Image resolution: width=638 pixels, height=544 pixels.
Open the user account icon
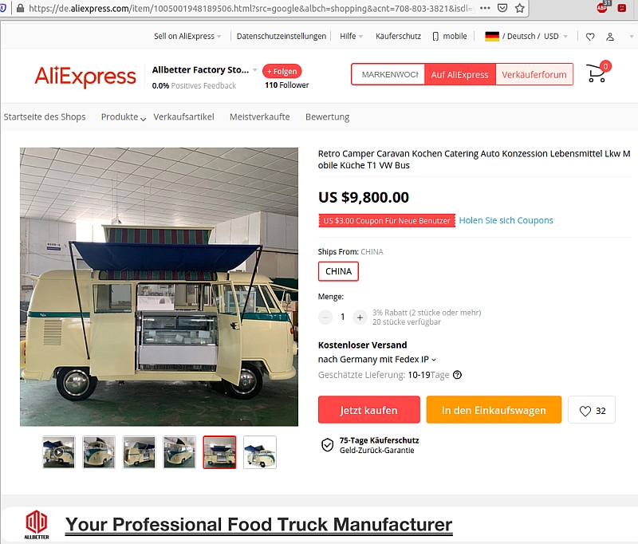610,37
